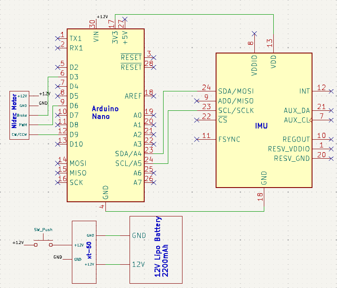Select the RESV_VDDIO pin on the IMU
The width and height of the screenshot is (337, 288).
[x=289, y=149]
